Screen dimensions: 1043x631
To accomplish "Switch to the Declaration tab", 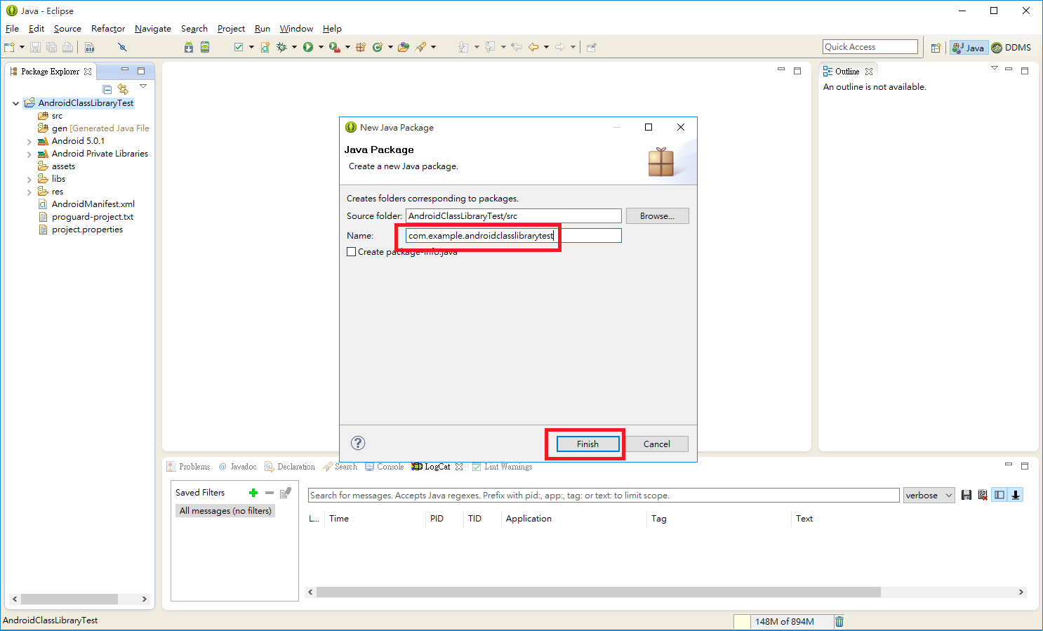I will pos(290,467).
